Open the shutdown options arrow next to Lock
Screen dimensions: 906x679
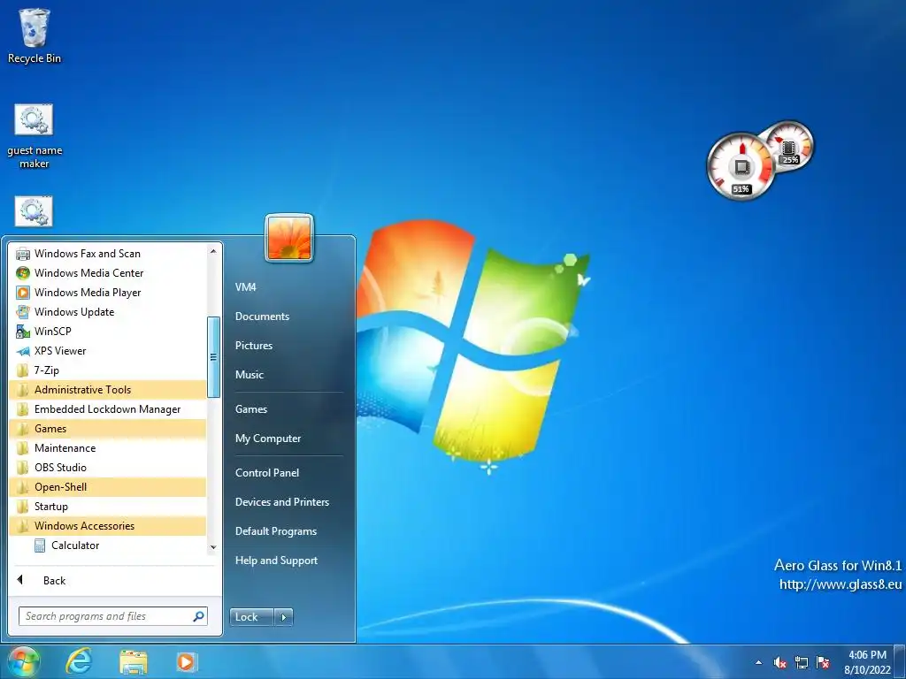click(x=284, y=616)
